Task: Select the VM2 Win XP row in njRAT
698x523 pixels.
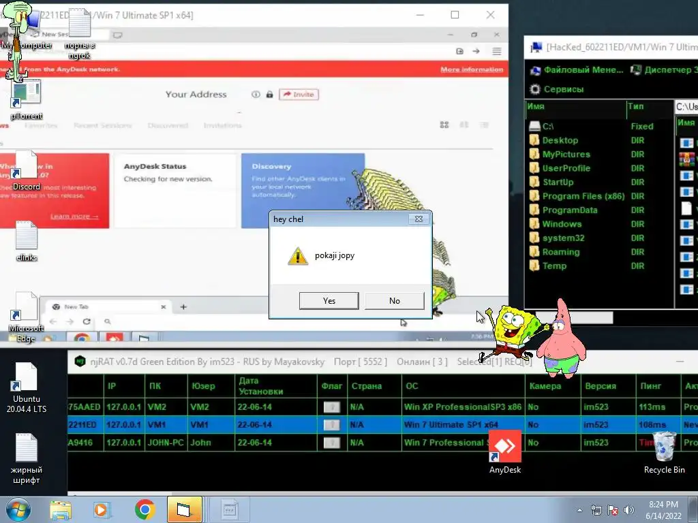Action: (x=382, y=407)
